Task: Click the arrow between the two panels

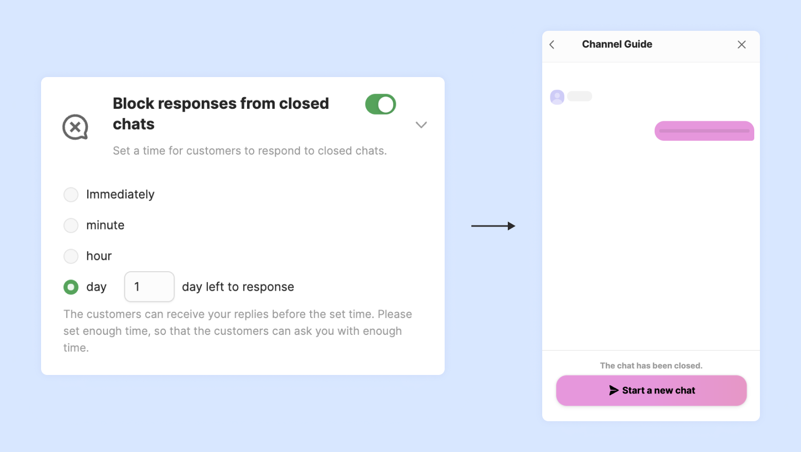Action: tap(493, 226)
